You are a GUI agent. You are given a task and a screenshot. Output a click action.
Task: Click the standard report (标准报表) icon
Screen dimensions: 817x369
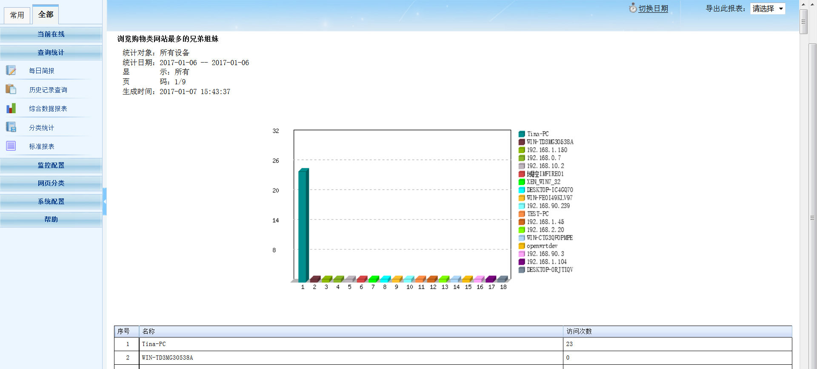(x=11, y=146)
